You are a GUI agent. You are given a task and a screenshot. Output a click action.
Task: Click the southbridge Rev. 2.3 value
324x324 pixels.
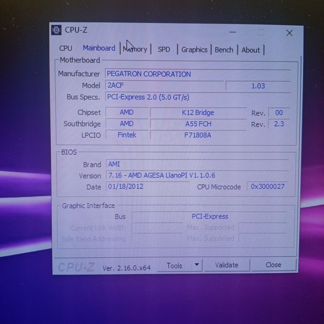tap(279, 124)
